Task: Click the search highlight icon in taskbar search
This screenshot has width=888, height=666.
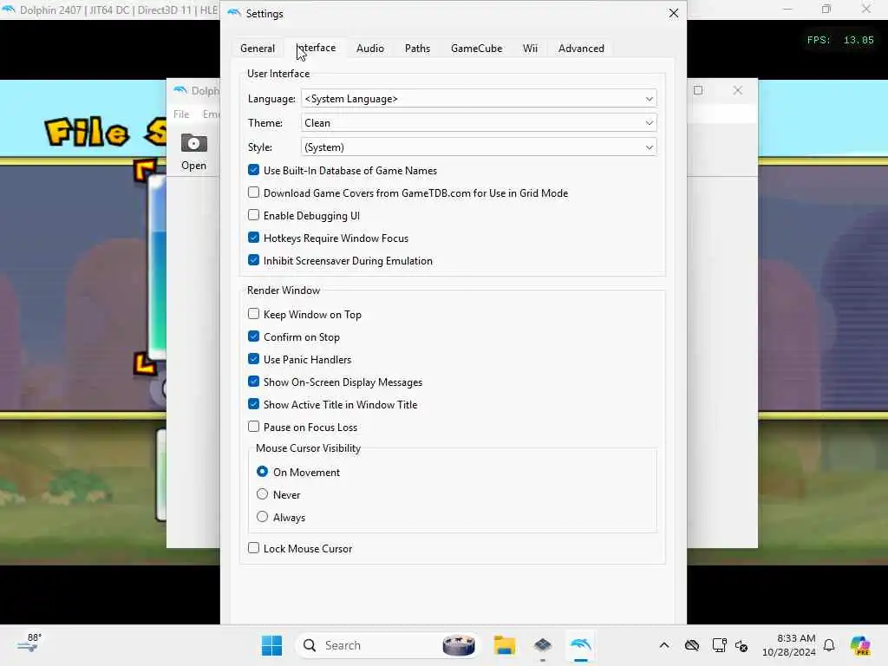Action: [459, 645]
